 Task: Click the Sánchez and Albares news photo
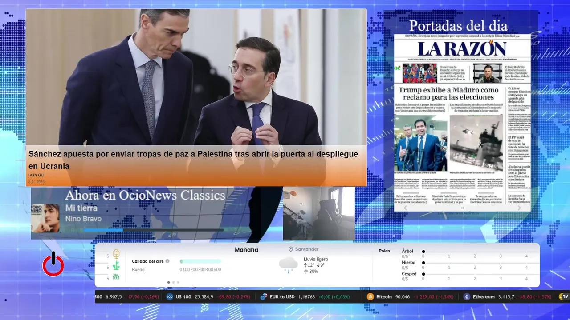click(x=196, y=77)
